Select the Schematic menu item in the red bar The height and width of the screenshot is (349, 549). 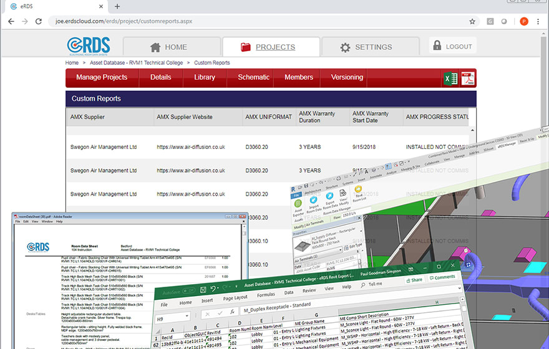click(x=253, y=77)
